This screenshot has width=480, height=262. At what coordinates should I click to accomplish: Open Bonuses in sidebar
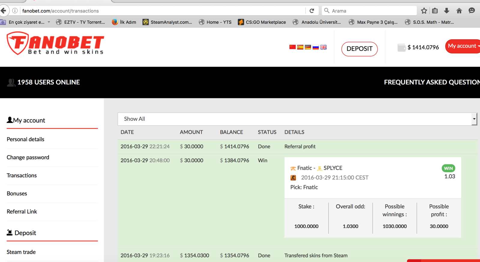point(17,193)
